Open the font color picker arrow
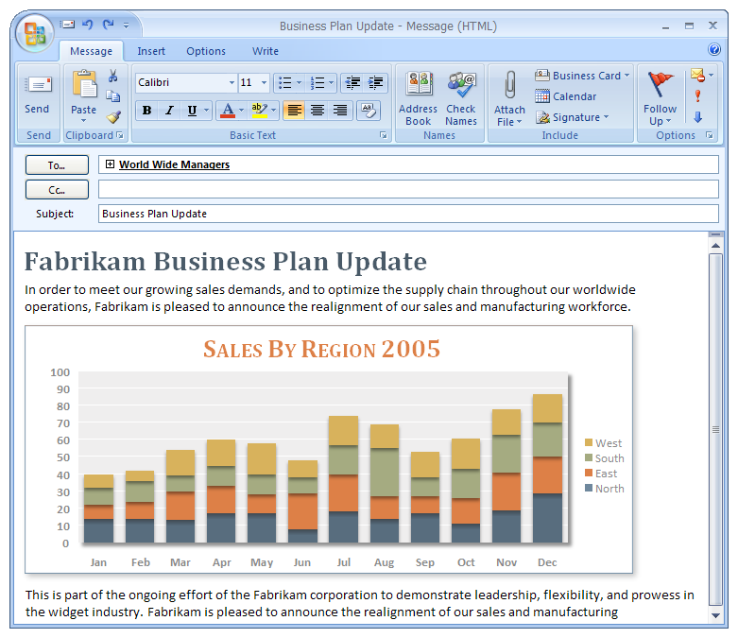738x638 pixels. coord(242,111)
